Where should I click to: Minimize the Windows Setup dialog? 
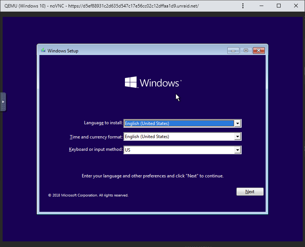[233, 51]
